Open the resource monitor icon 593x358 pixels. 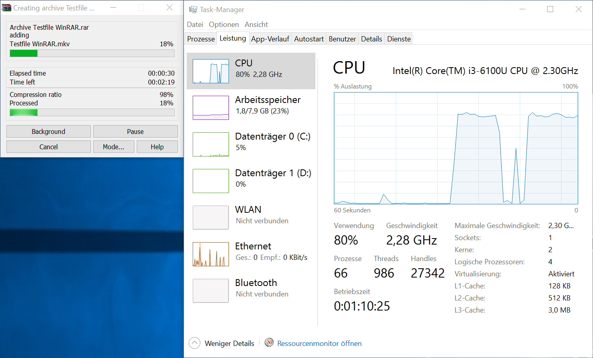coord(269,343)
